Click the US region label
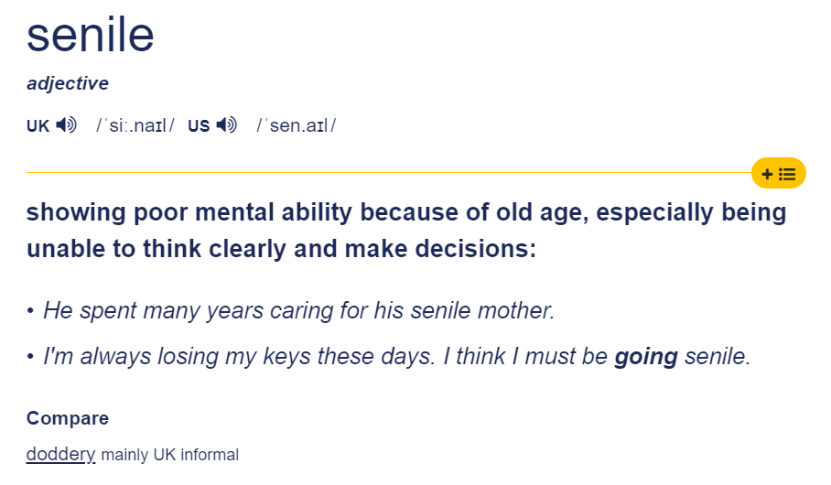The image size is (831, 485). click(x=199, y=125)
